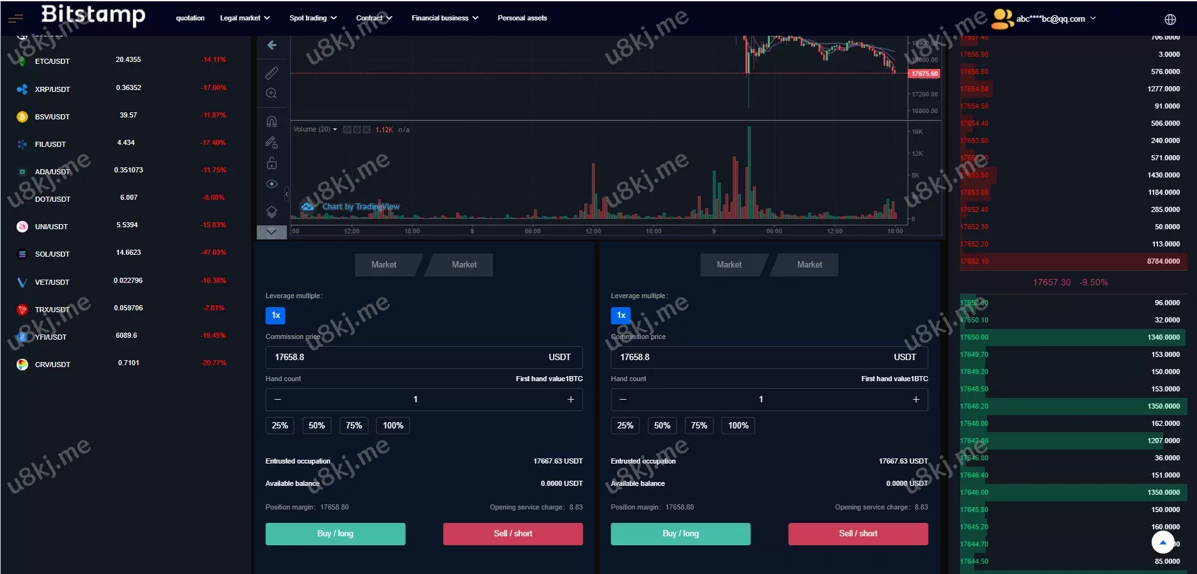Select the ruler measure tool
The image size is (1197, 574).
tap(271, 72)
